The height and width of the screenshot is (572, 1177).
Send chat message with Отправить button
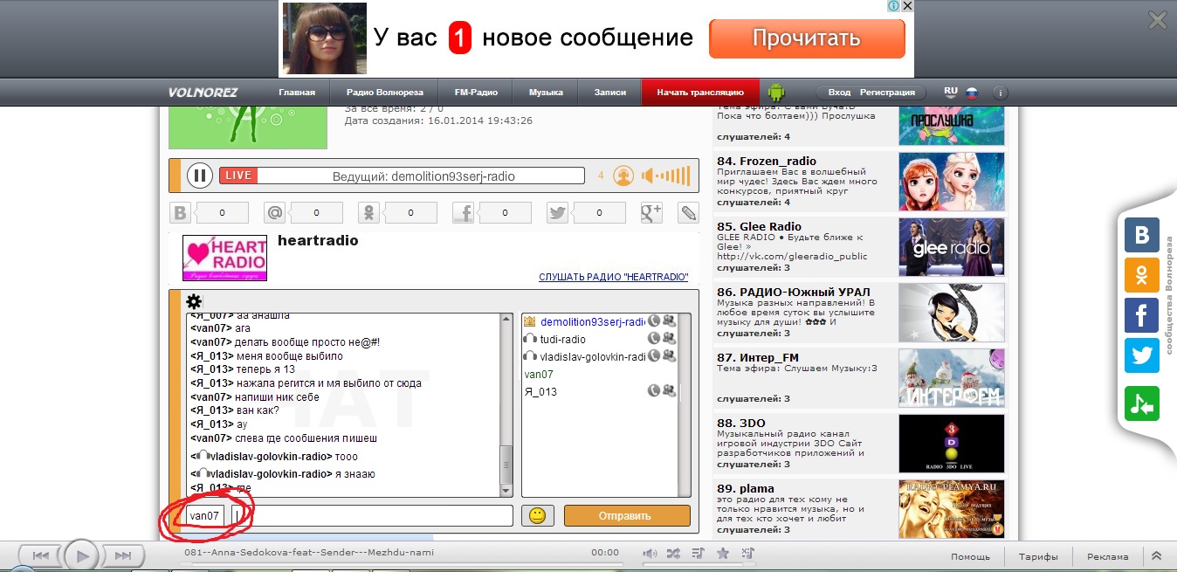tap(627, 515)
